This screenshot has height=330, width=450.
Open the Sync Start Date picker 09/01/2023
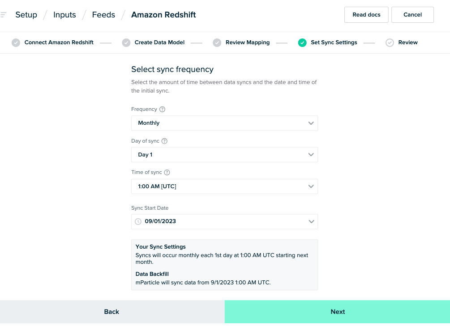tap(224, 222)
